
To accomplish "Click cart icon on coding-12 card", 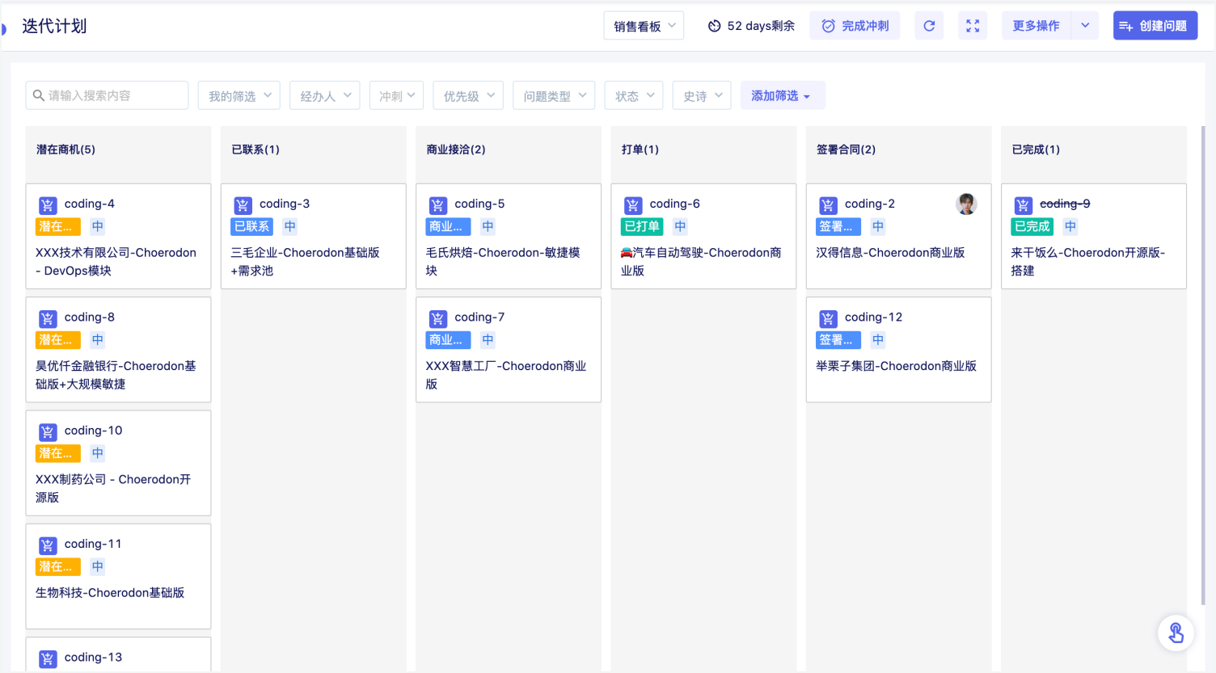I will 828,318.
